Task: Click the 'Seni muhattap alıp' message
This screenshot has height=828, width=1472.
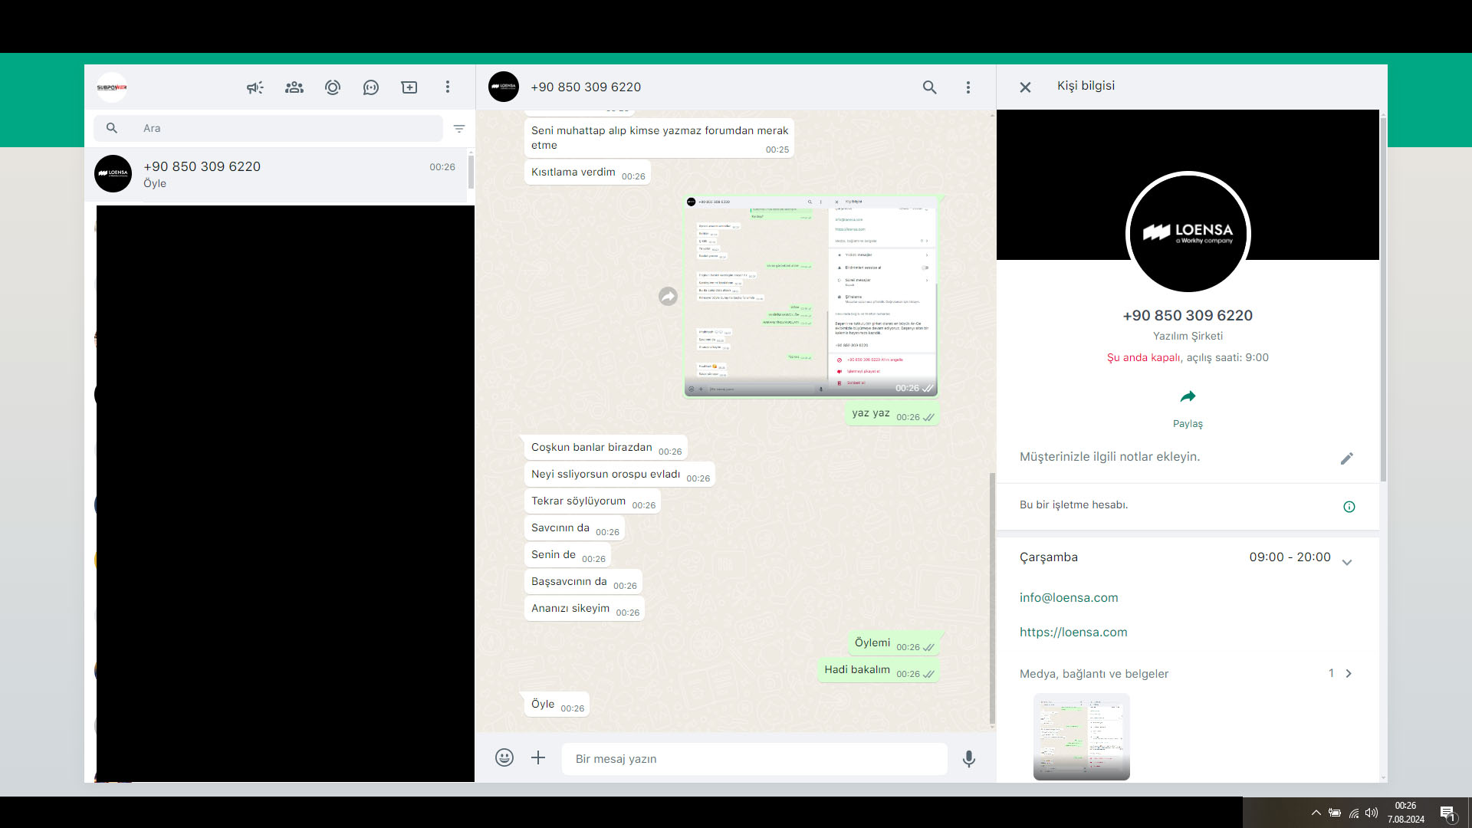Action: (659, 138)
